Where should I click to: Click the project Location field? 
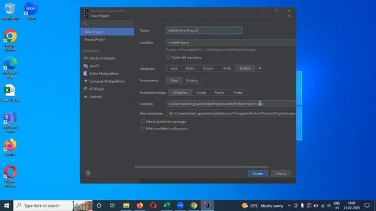coord(231,42)
